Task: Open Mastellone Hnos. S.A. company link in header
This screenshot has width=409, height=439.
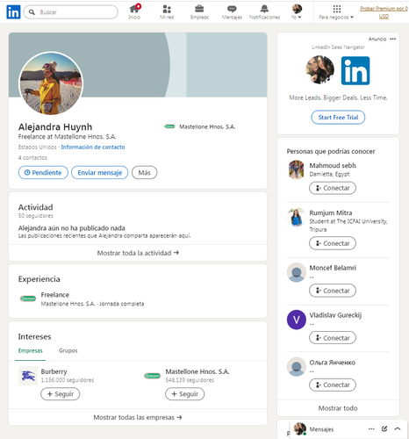Action: [x=200, y=126]
